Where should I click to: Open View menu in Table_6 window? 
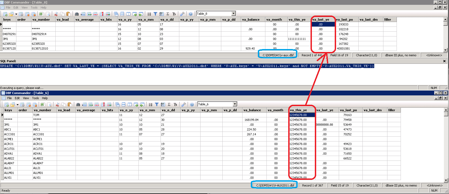coord(26,98)
